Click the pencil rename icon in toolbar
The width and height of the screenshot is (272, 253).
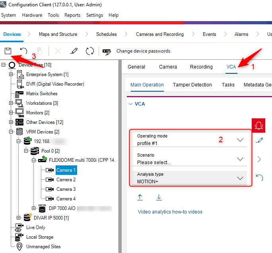pyautogui.click(x=74, y=51)
